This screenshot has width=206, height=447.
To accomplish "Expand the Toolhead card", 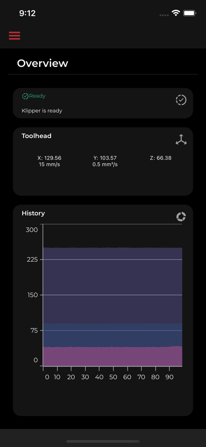I will coord(36,136).
